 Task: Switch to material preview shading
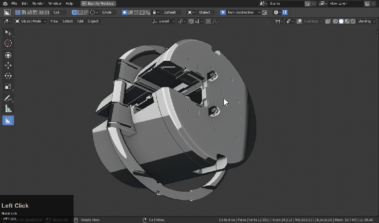click(347, 21)
